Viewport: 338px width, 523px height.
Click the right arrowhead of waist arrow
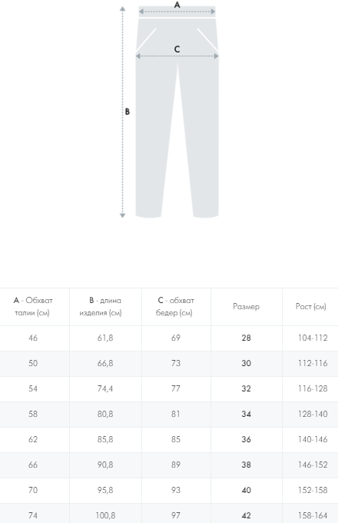tap(213, 12)
